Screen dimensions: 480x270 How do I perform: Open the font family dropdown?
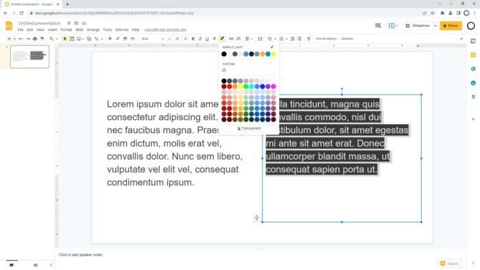click(x=152, y=39)
